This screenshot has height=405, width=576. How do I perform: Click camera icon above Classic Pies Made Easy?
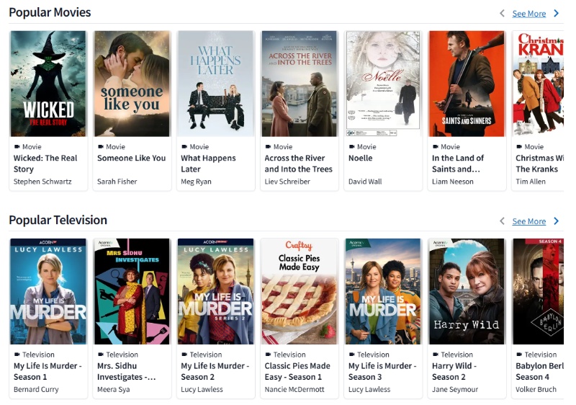pyautogui.click(x=268, y=355)
